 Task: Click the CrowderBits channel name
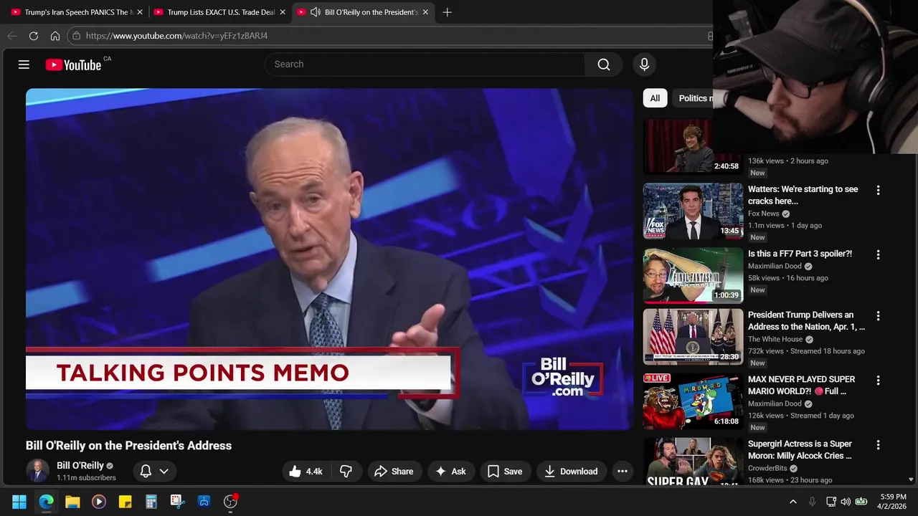coord(767,468)
